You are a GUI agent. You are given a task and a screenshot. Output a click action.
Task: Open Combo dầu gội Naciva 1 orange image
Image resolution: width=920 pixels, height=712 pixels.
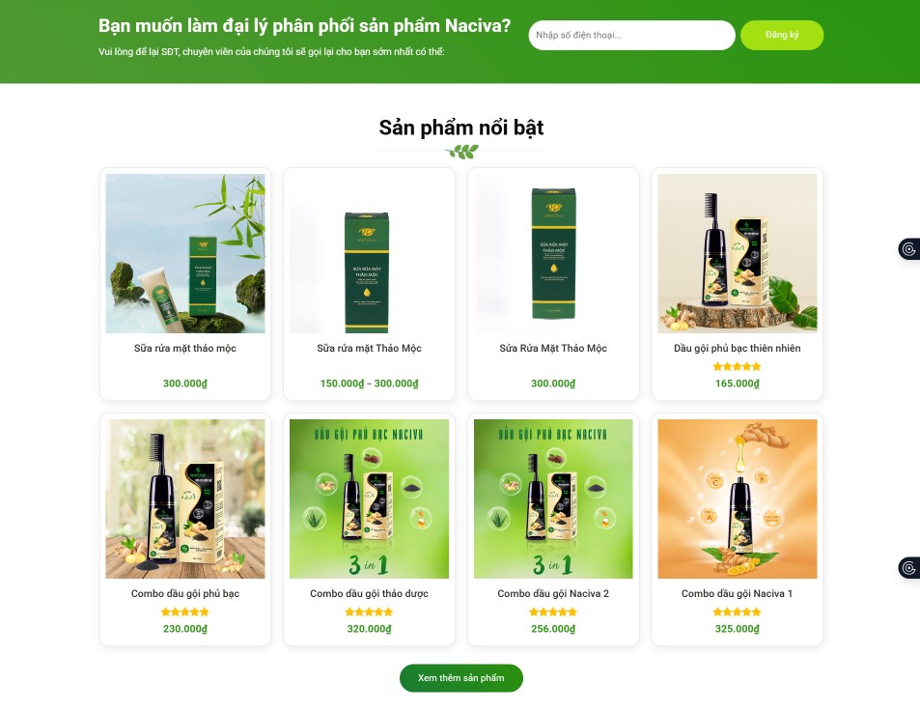tap(737, 498)
